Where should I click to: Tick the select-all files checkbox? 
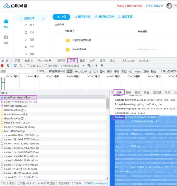[58, 31]
